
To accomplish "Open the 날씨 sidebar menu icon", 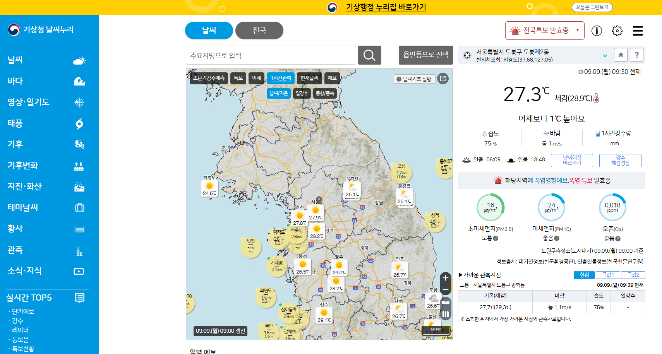I will point(79,60).
